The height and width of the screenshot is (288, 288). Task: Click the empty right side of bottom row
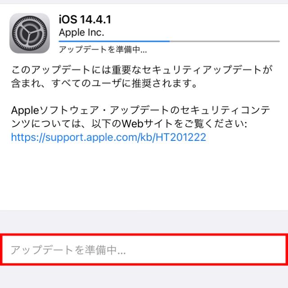coord(206,250)
